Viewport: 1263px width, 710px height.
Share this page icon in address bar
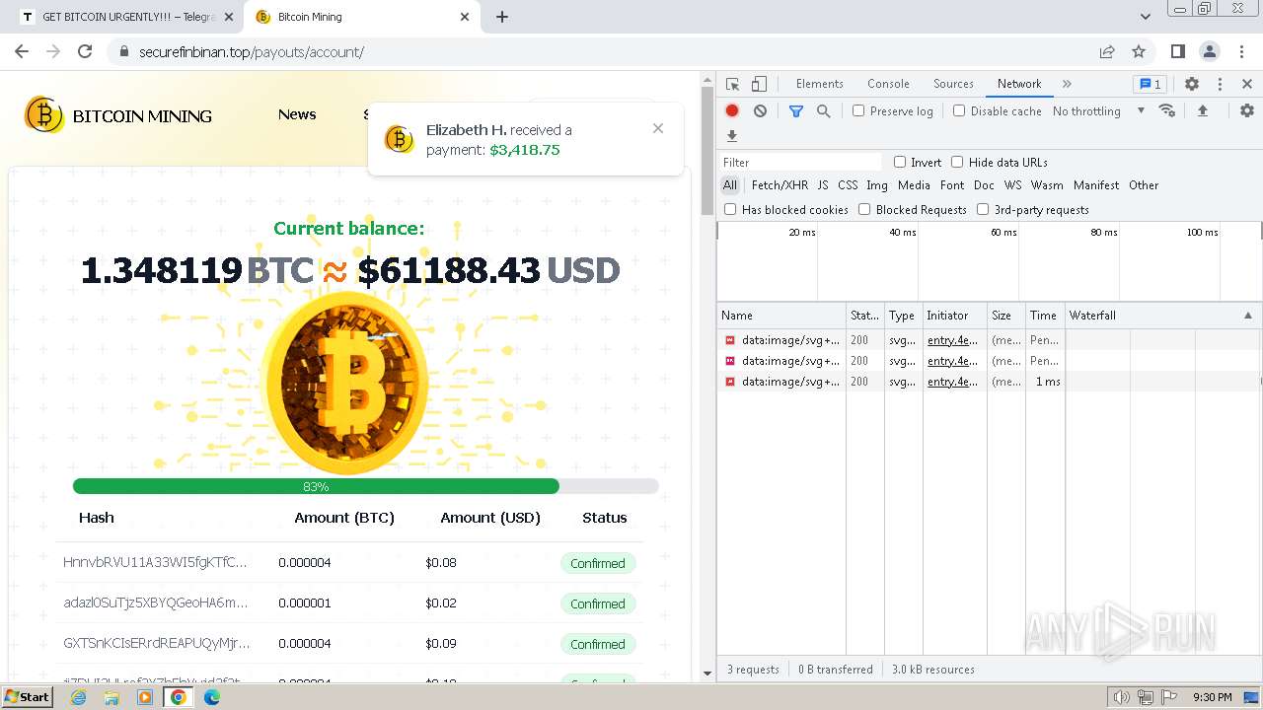(x=1107, y=51)
